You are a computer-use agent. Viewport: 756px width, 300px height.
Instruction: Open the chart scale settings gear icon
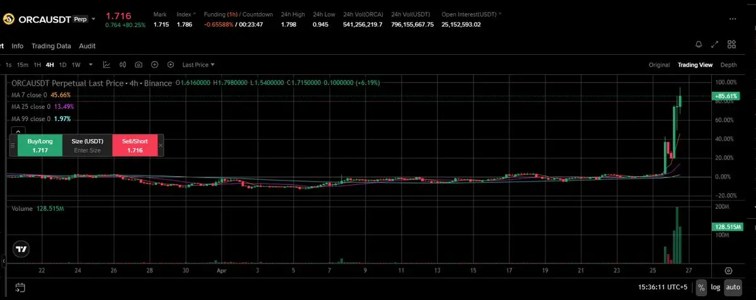point(728,271)
